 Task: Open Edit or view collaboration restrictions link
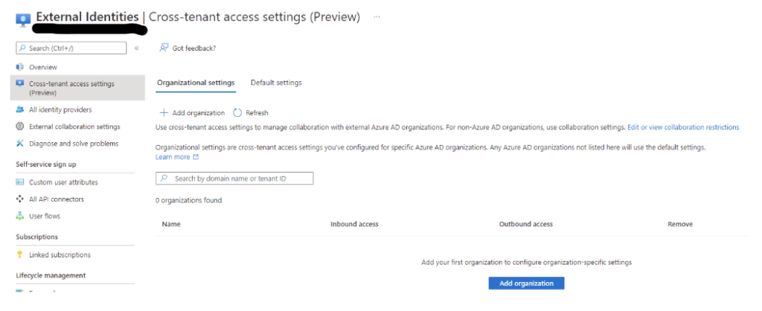tap(683, 127)
